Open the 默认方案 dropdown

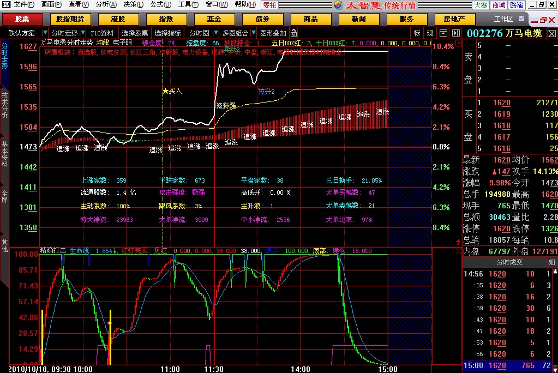pos(24,33)
